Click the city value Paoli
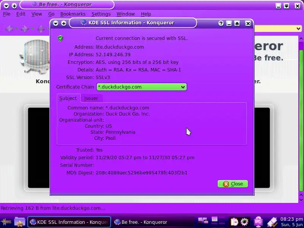304x228 pixels. pos(111,138)
